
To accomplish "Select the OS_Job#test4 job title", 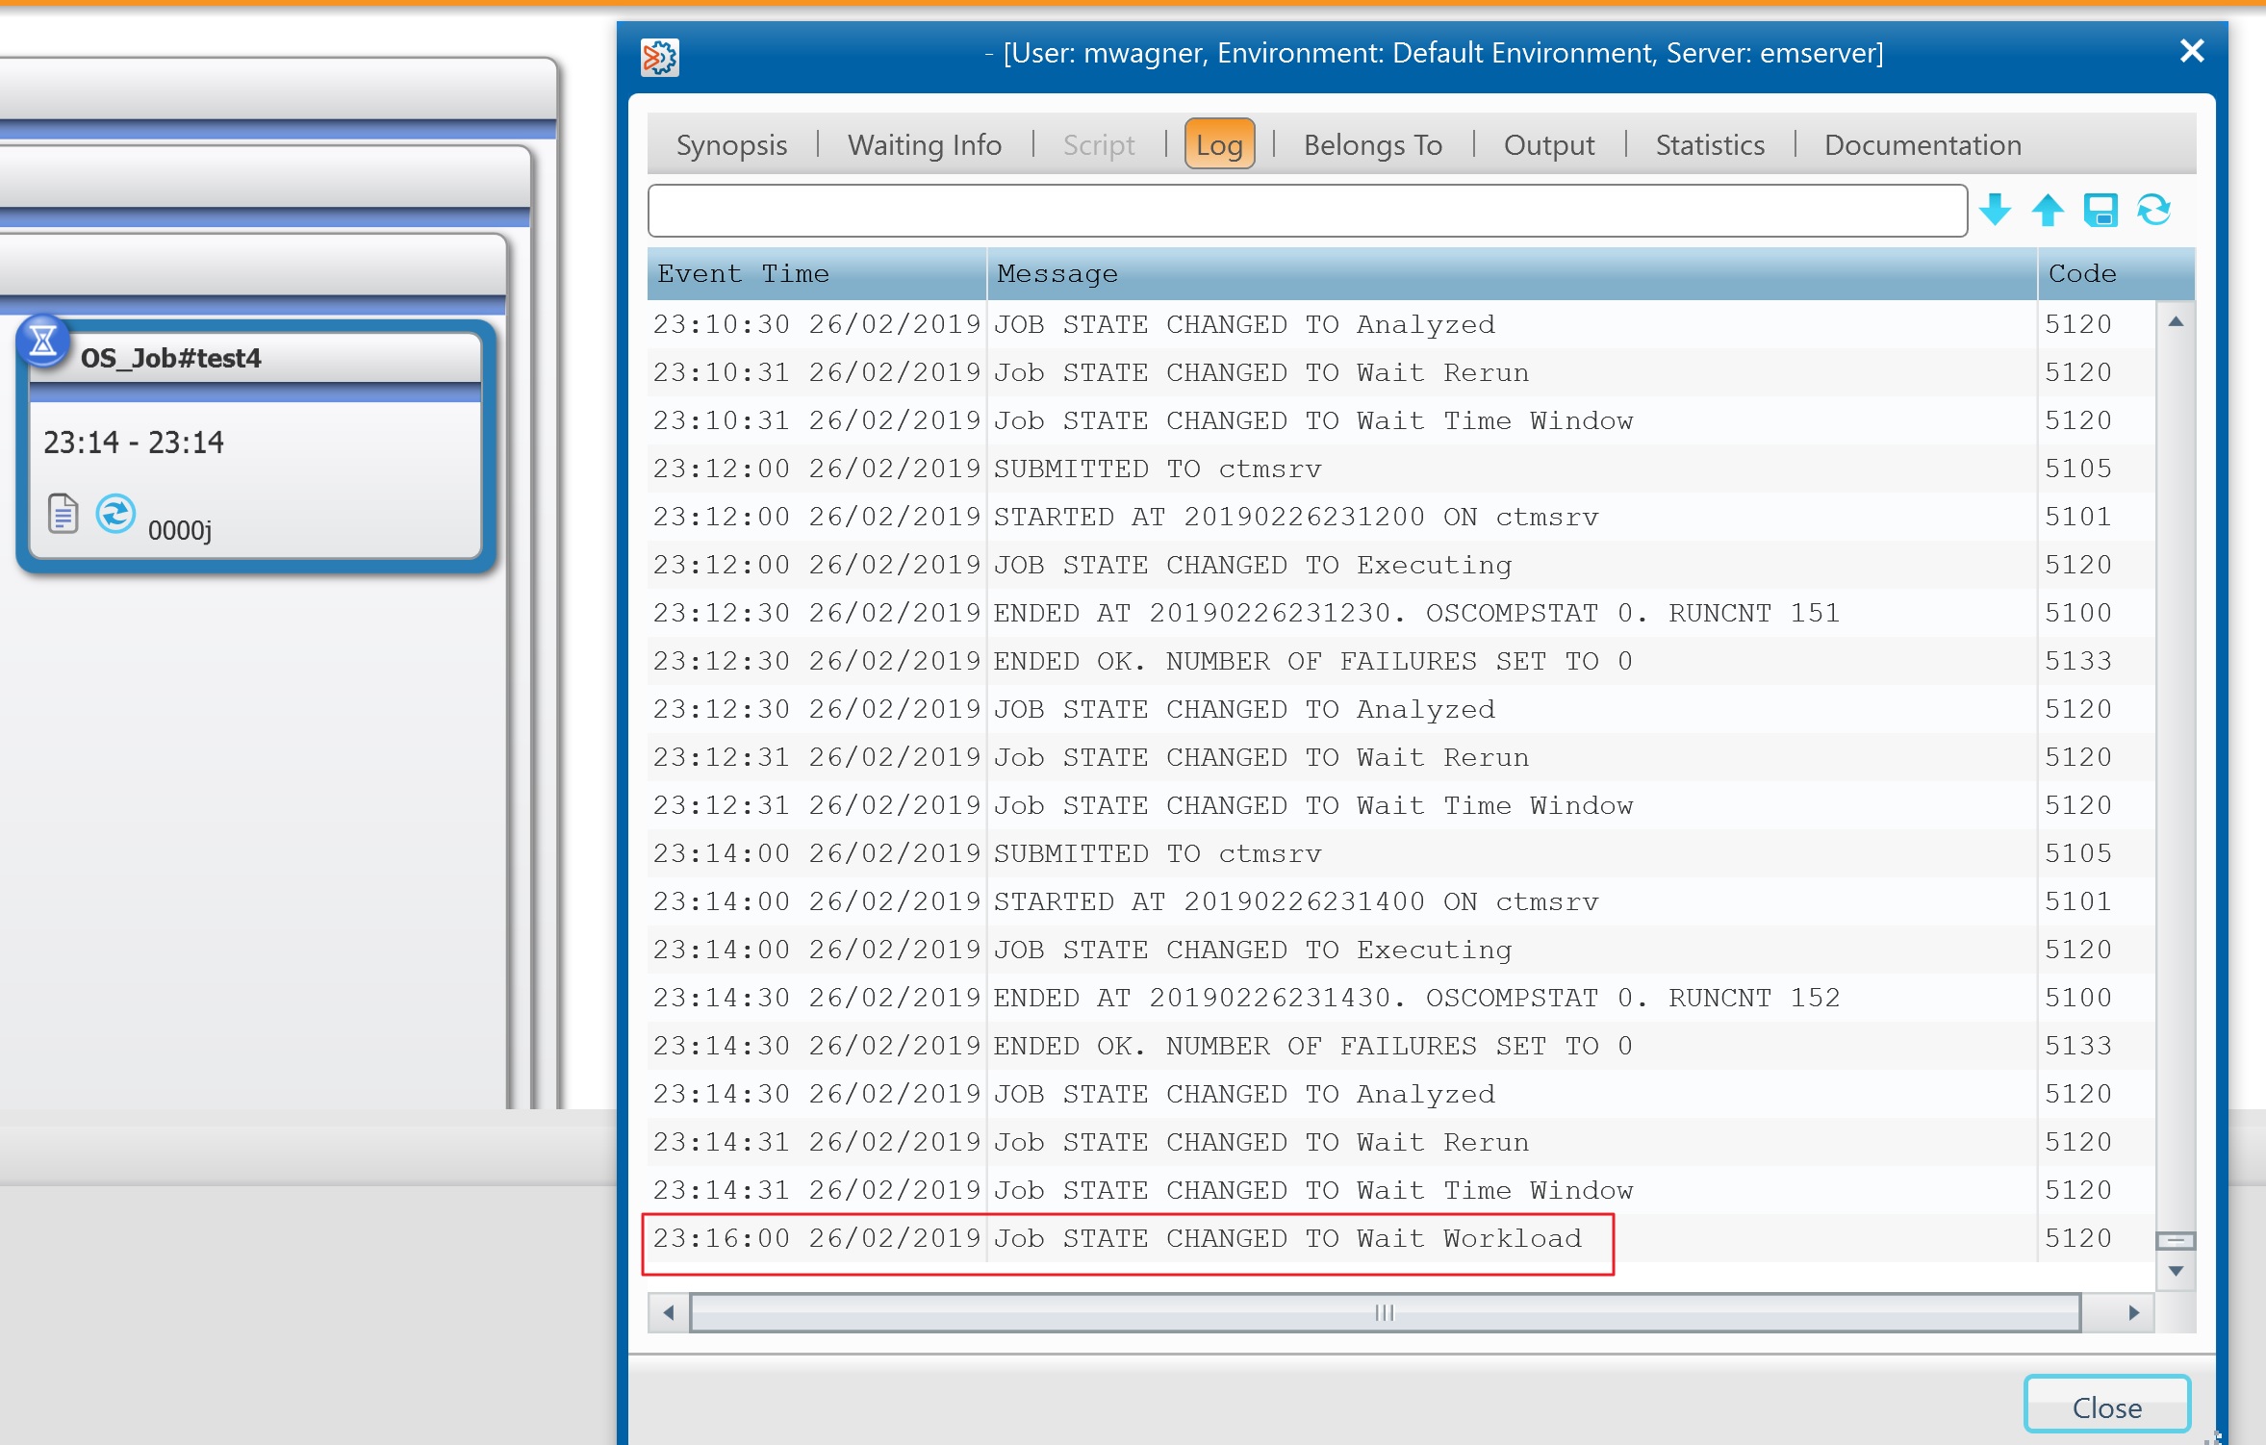I will [x=171, y=358].
